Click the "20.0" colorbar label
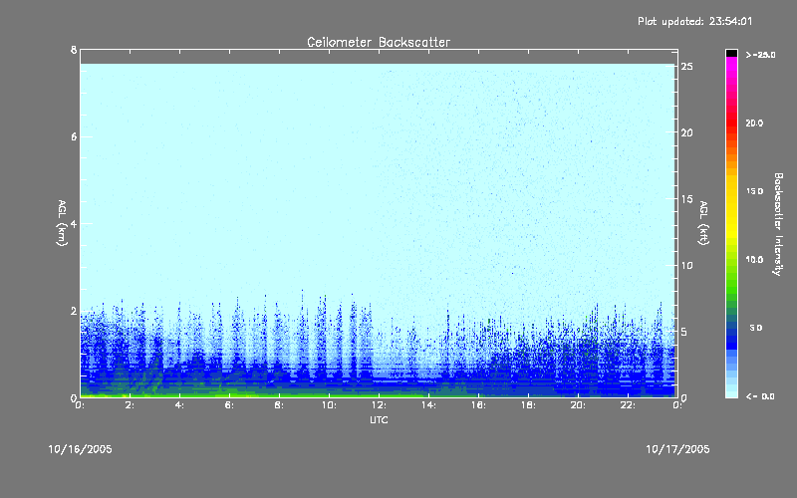Viewport: 797px width, 498px height. click(x=754, y=123)
